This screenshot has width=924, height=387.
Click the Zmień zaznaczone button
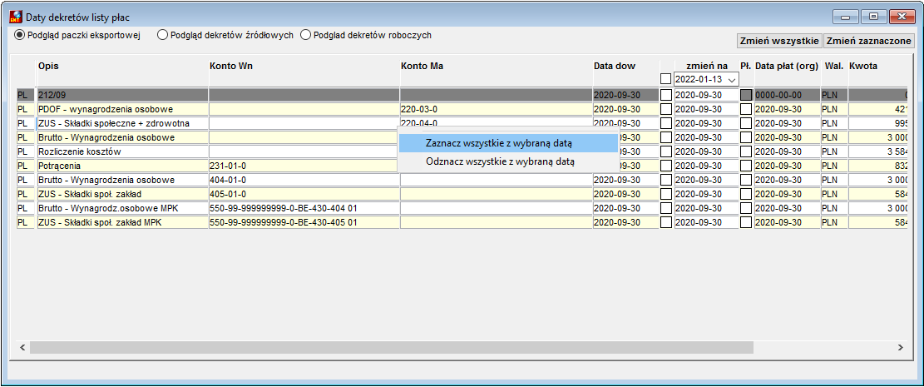[x=868, y=41]
